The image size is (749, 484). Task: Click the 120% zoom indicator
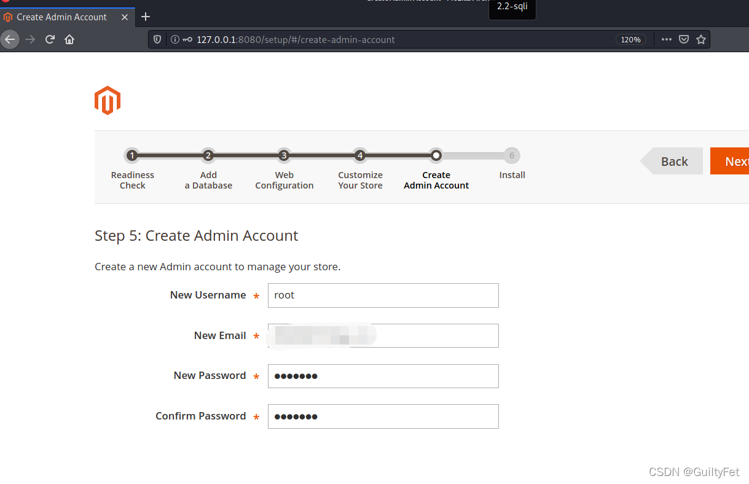631,39
